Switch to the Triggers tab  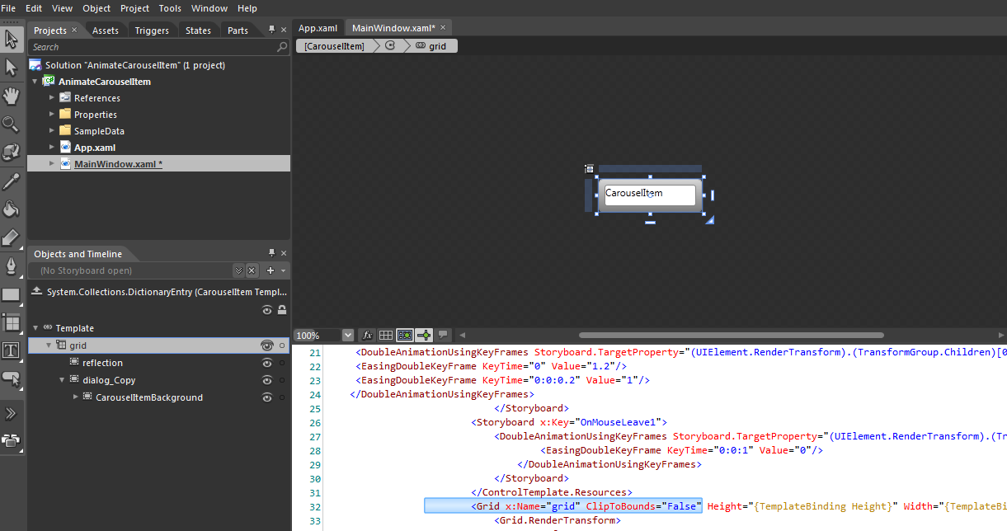point(152,31)
